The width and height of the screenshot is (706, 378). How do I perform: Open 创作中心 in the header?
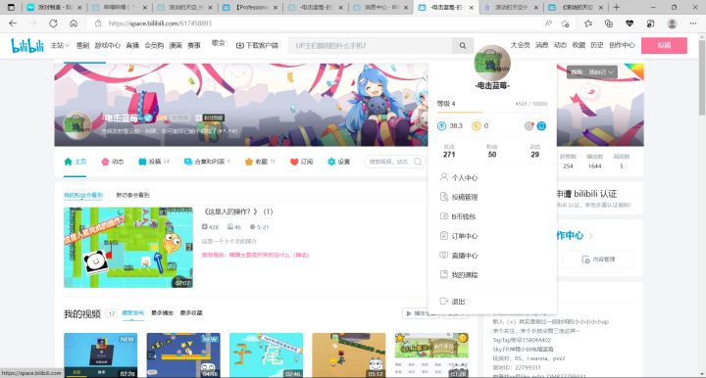(x=622, y=45)
